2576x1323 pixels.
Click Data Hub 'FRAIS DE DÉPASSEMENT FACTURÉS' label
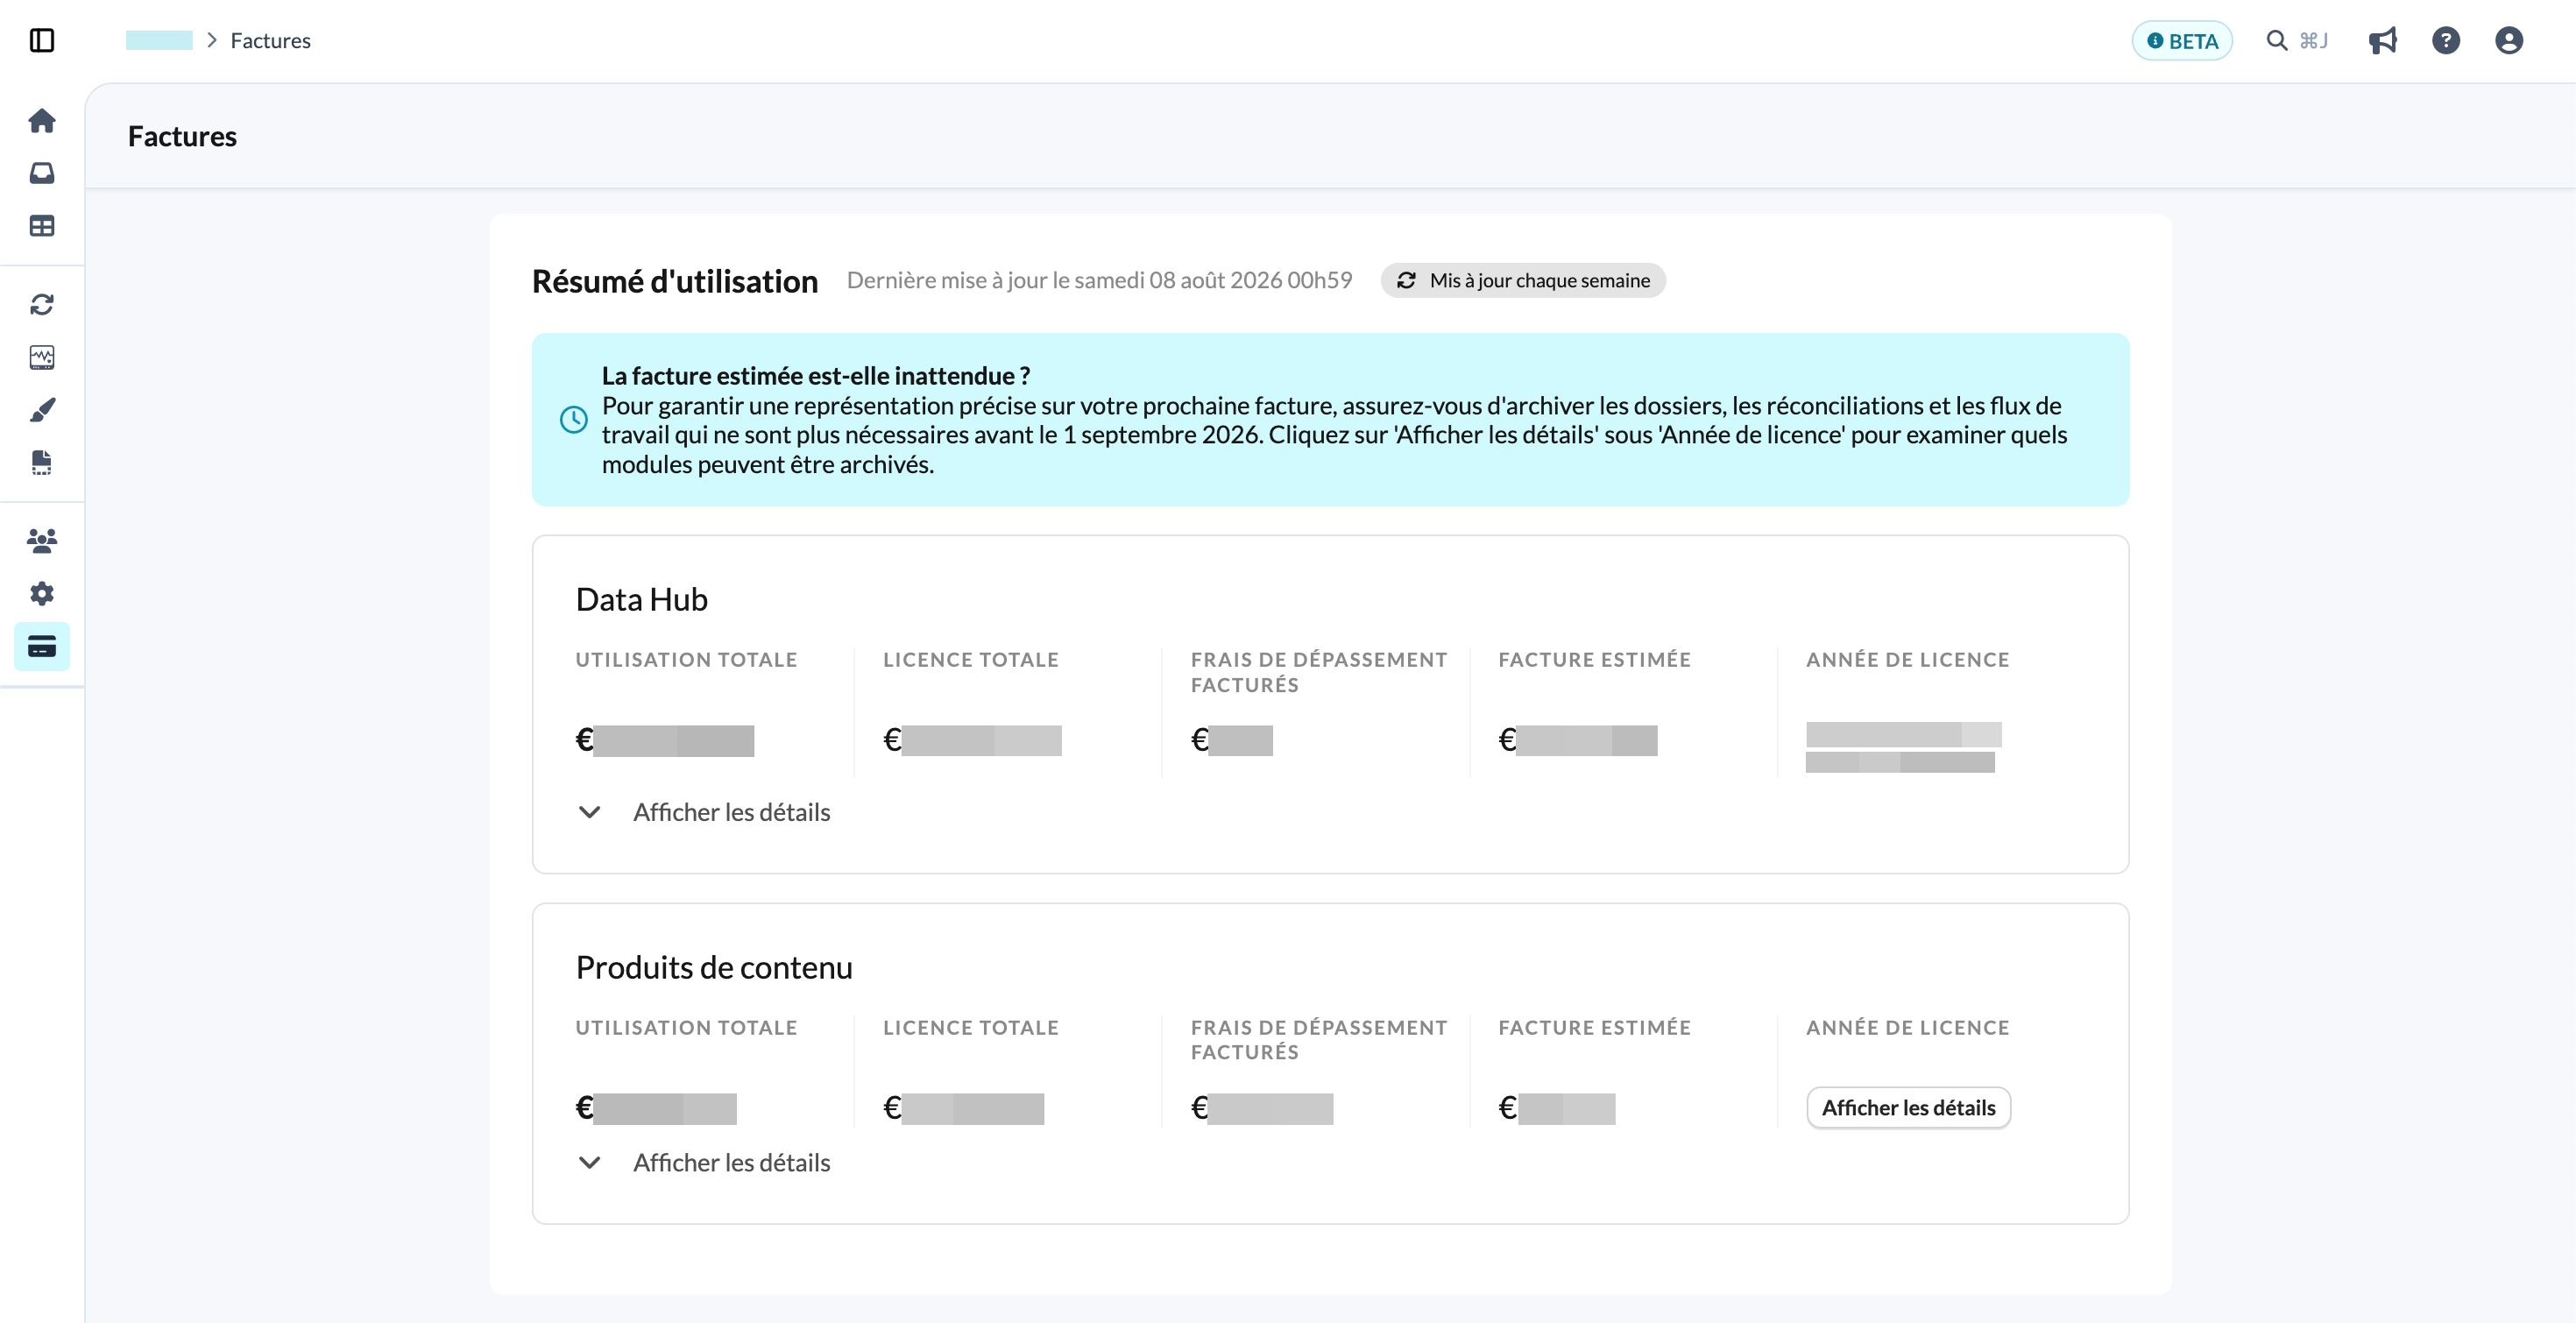[x=1319, y=673]
